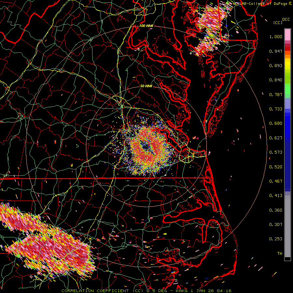Image resolution: width=293 pixels, height=293 pixels.
Task: Click the KAKQ radar site identifier
Action: (182, 291)
